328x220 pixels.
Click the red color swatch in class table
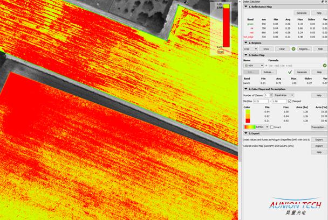249,122
